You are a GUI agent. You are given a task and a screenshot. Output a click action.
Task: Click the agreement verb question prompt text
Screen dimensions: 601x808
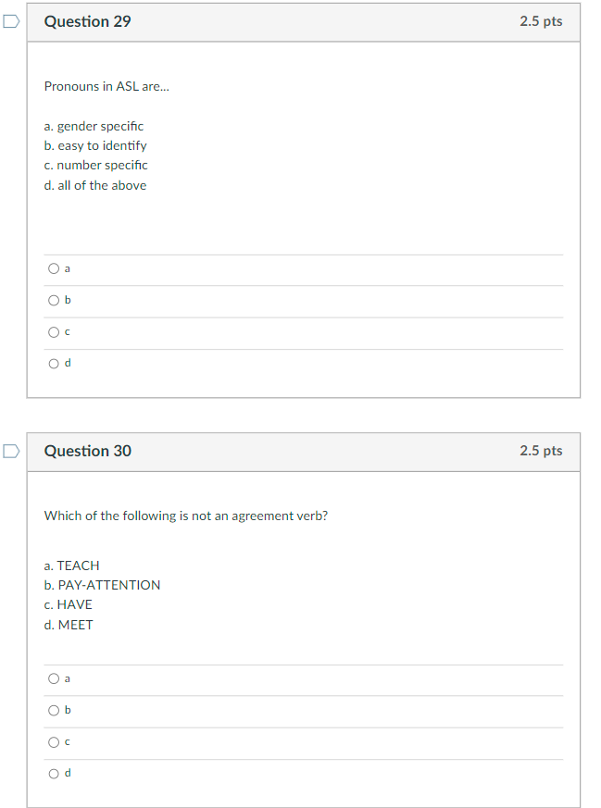[x=185, y=516]
